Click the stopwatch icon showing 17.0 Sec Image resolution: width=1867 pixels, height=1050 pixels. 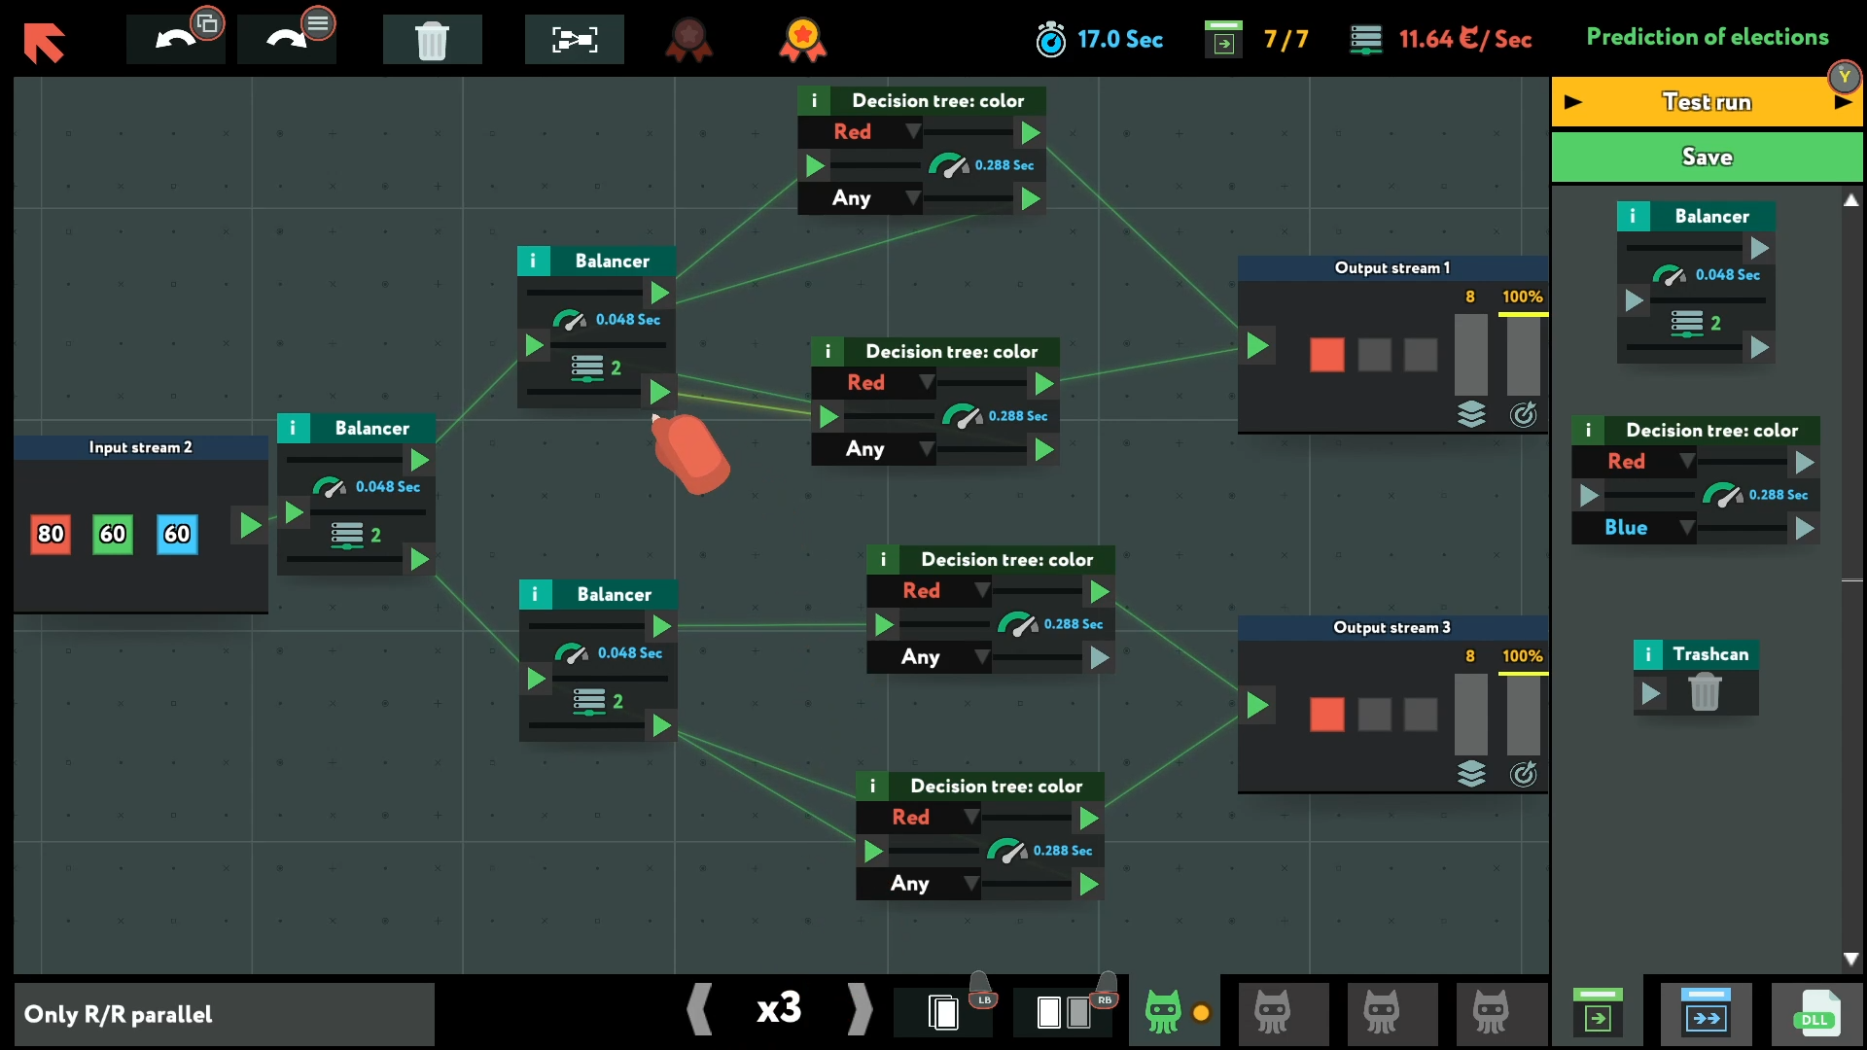[x=1052, y=39]
